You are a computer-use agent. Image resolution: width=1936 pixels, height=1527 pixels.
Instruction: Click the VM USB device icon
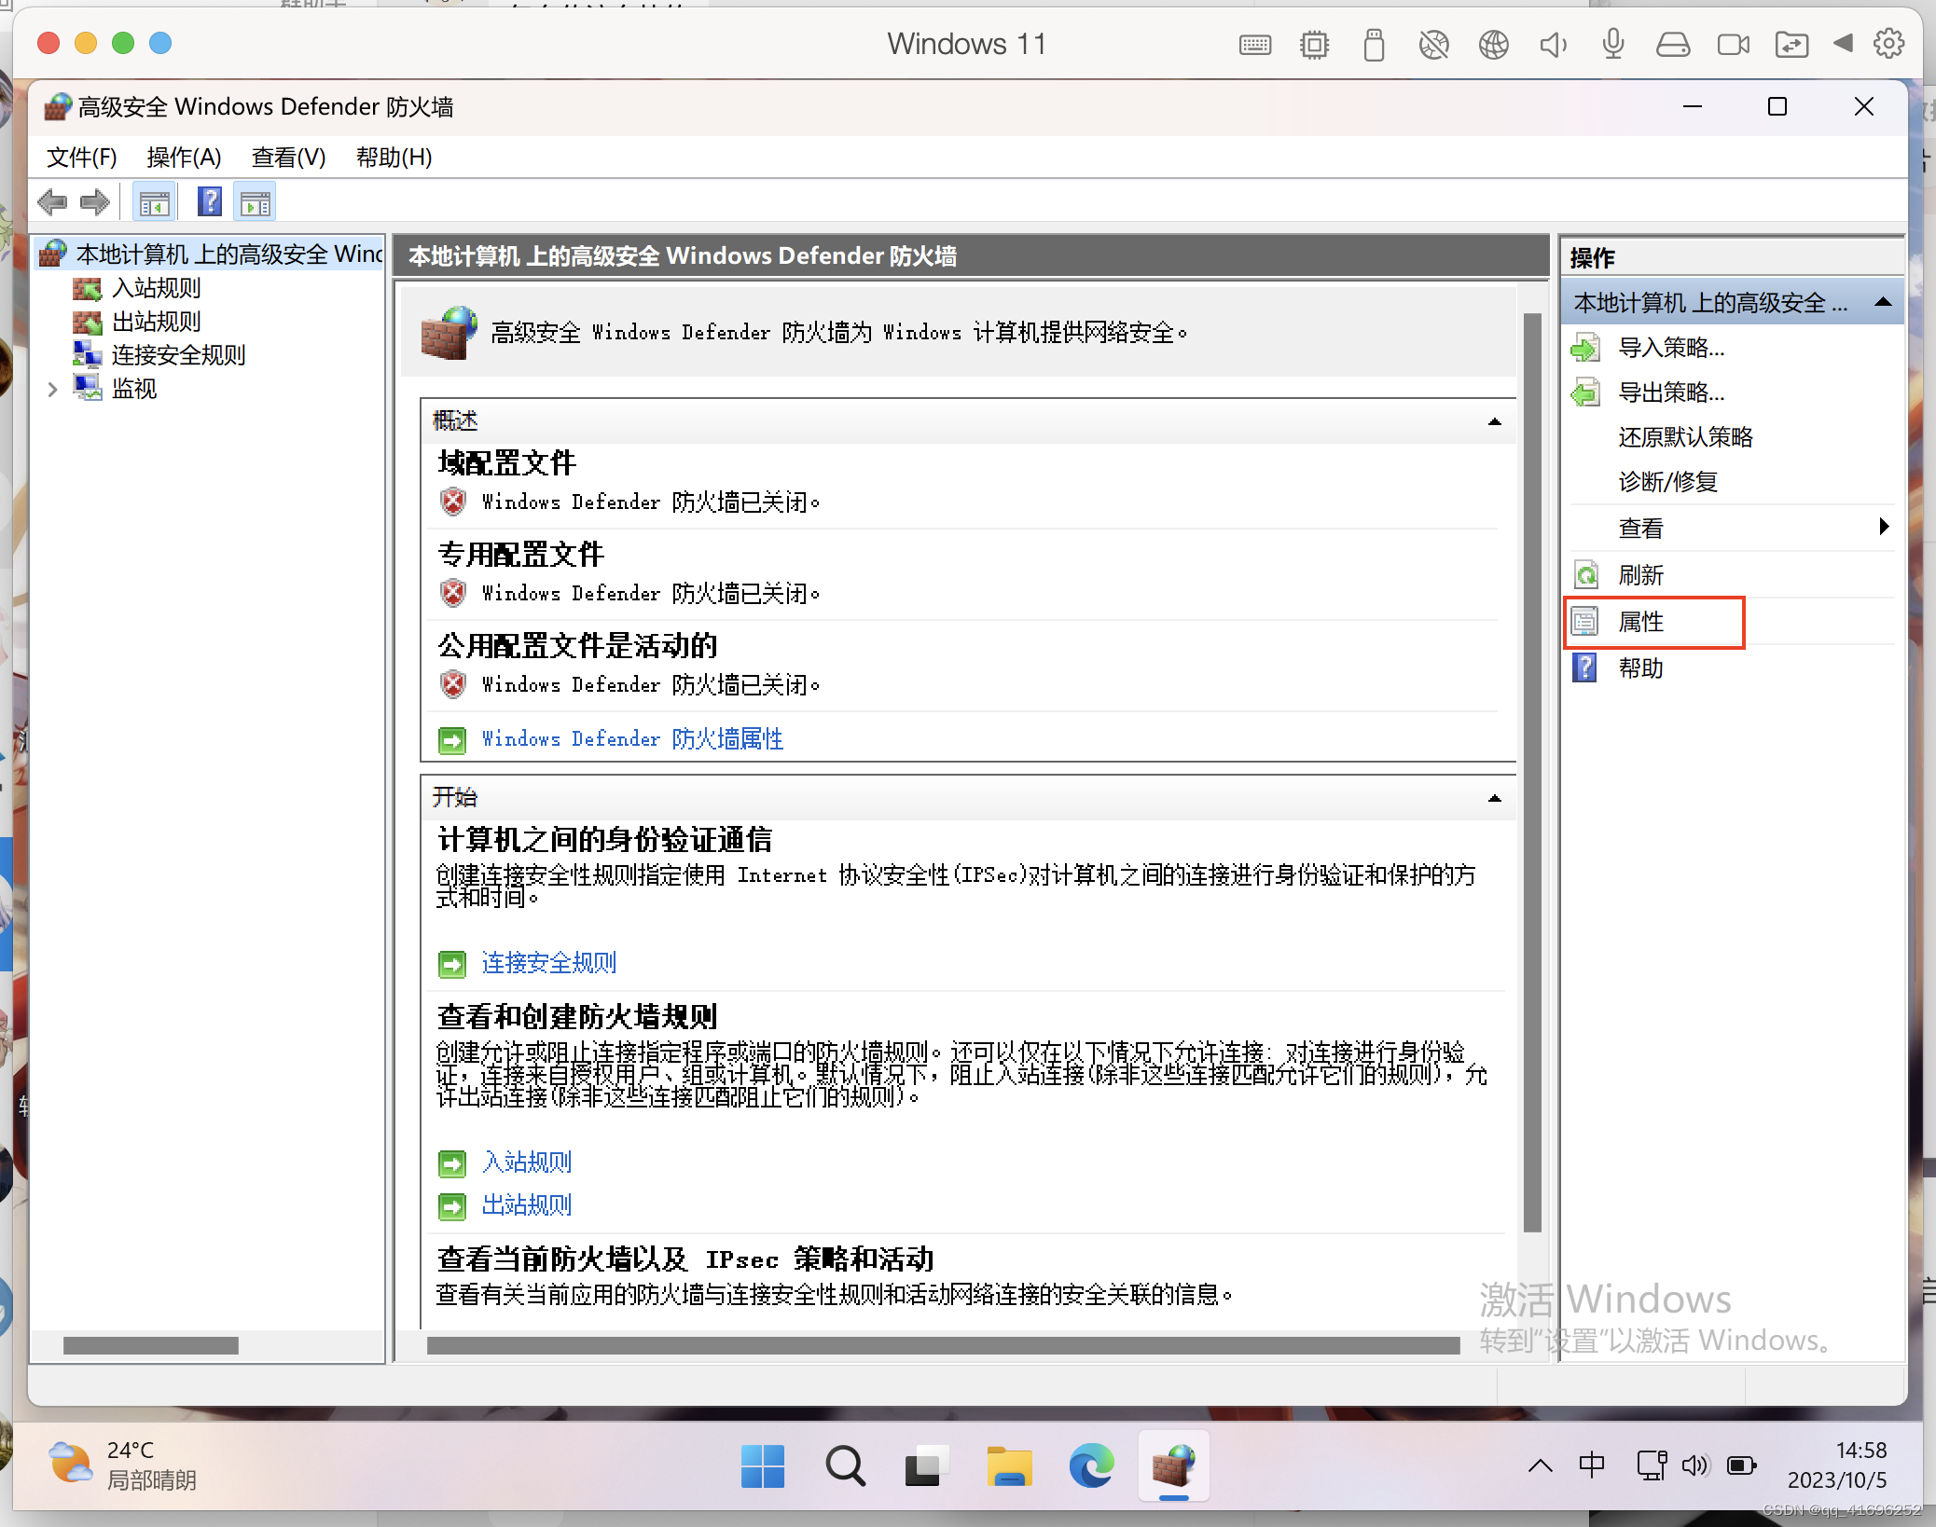(1374, 44)
